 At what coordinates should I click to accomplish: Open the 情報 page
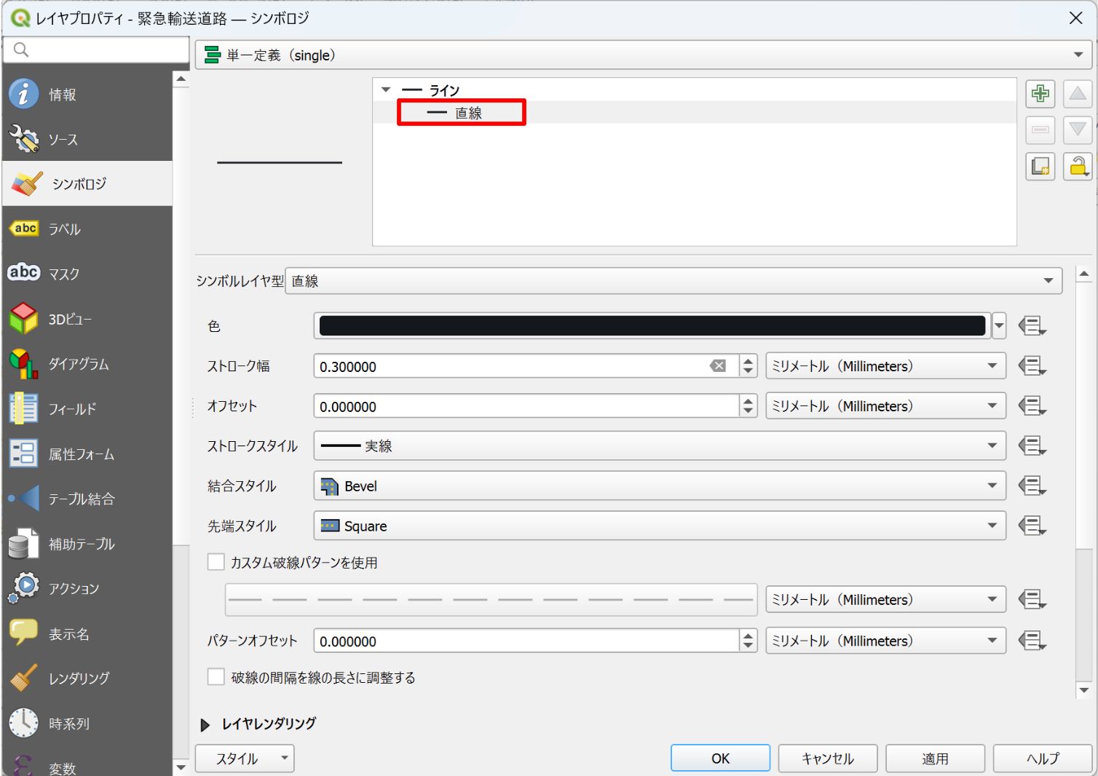[87, 94]
